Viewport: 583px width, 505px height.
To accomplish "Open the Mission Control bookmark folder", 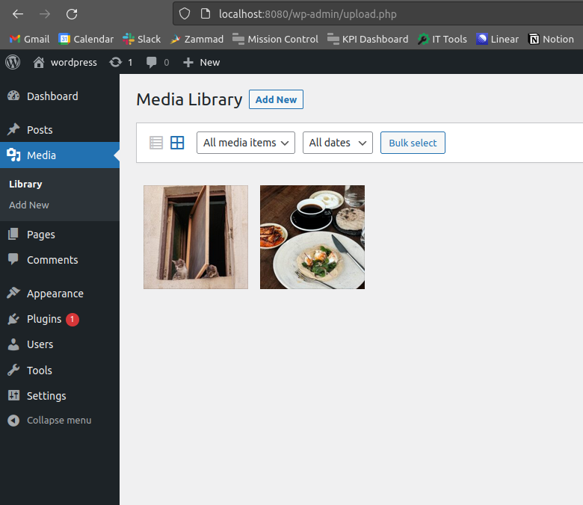I will pyautogui.click(x=275, y=39).
